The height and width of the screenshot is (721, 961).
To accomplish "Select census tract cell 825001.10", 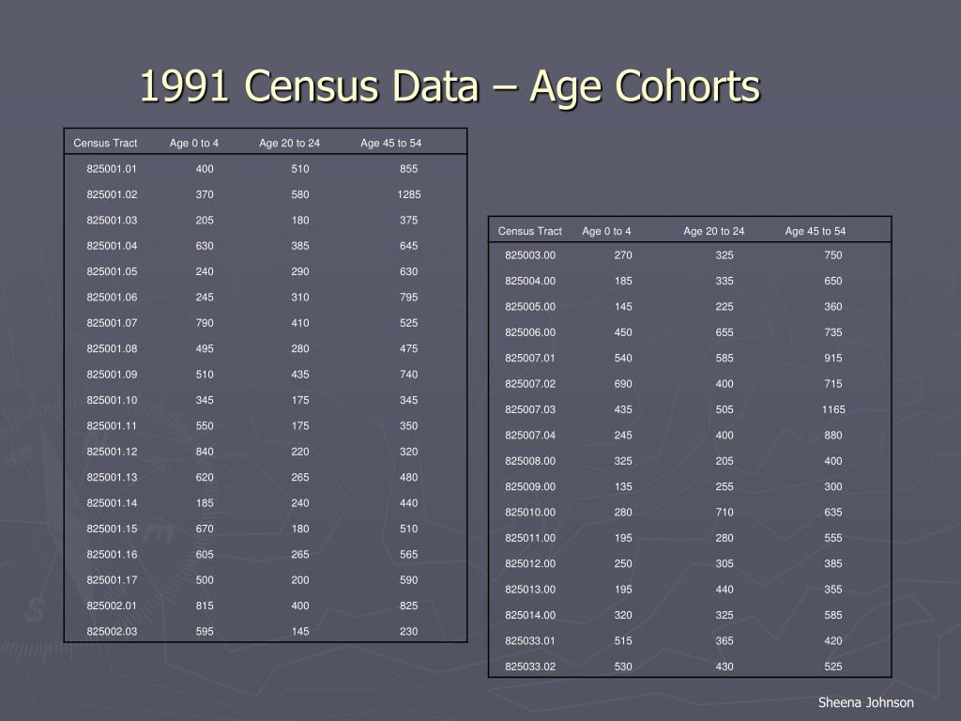I will pyautogui.click(x=112, y=400).
